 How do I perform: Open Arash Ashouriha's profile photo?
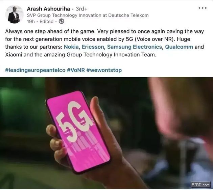[x=14, y=15]
